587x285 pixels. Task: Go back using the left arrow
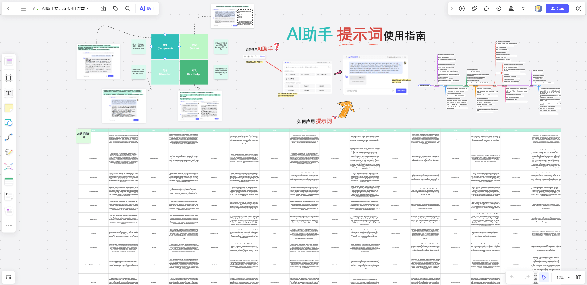tap(8, 9)
